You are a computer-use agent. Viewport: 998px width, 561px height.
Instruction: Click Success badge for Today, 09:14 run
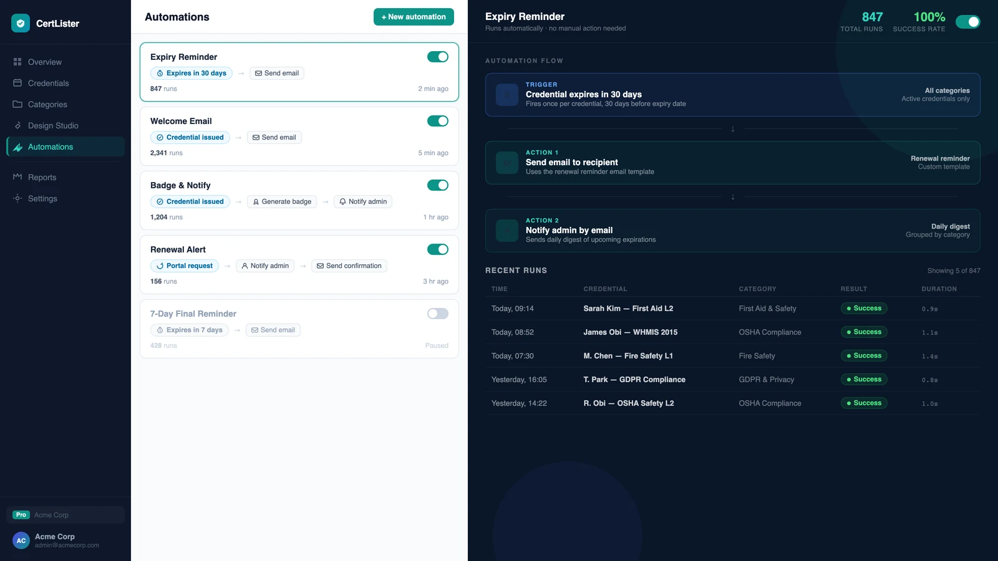pos(864,309)
